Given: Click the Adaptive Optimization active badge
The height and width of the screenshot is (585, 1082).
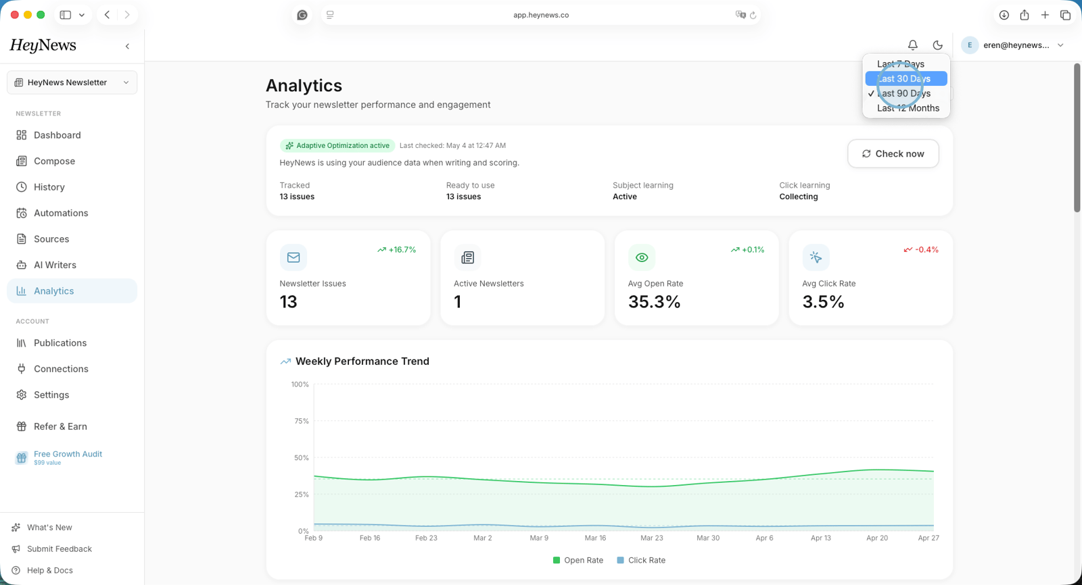Looking at the screenshot, I should point(337,145).
